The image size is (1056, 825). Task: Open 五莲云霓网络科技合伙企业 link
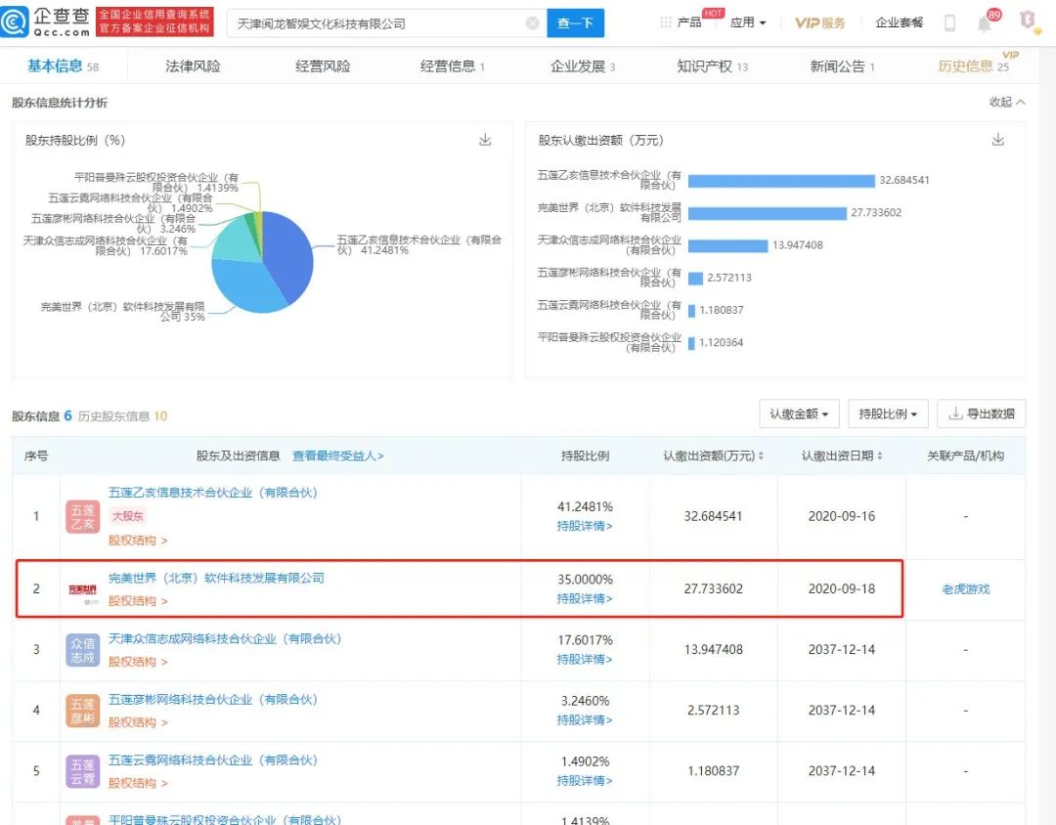click(213, 760)
